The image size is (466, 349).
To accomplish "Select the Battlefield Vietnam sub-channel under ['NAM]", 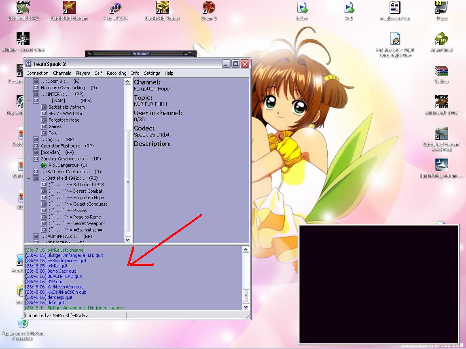I will tap(67, 107).
